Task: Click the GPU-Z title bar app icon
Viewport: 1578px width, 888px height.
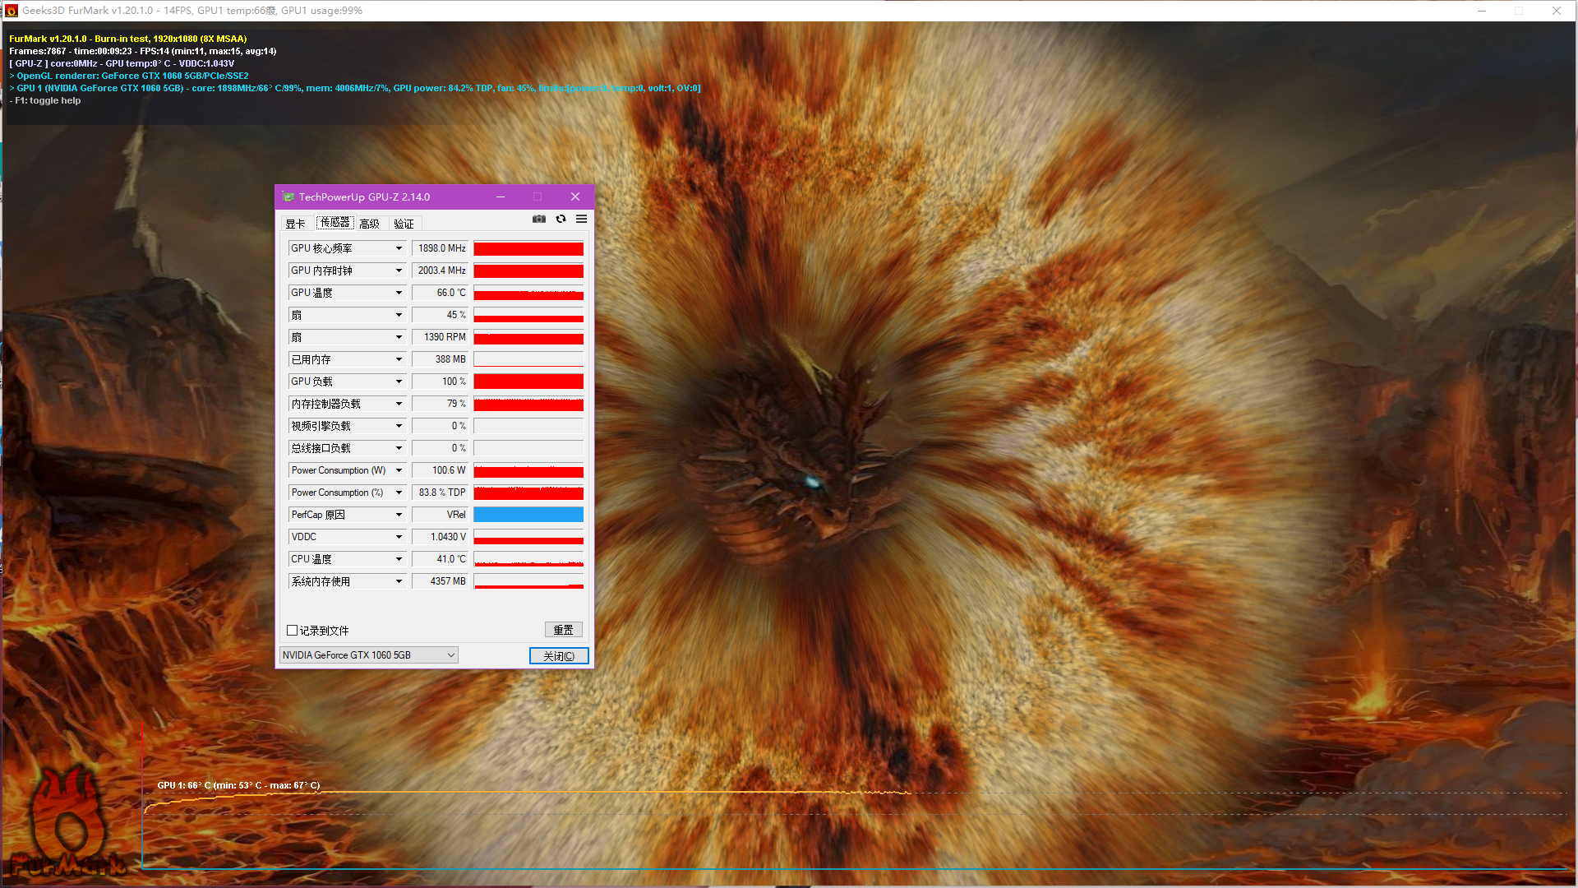Action: [x=288, y=197]
